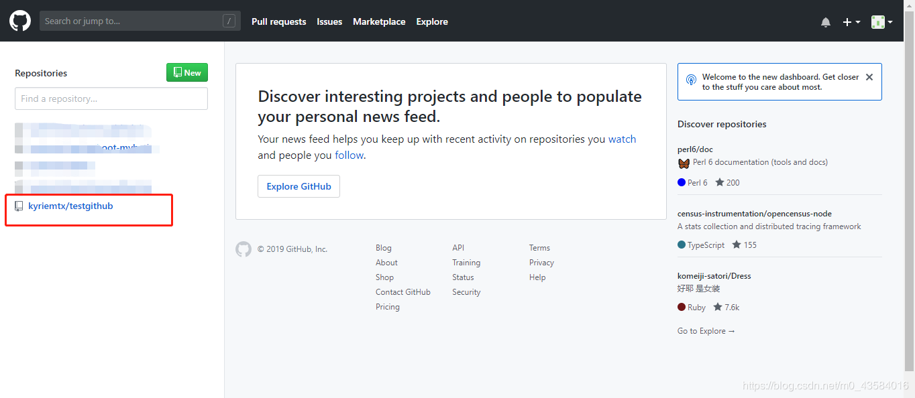Click the star icon showing 7.6k
The image size is (915, 398).
pos(718,307)
